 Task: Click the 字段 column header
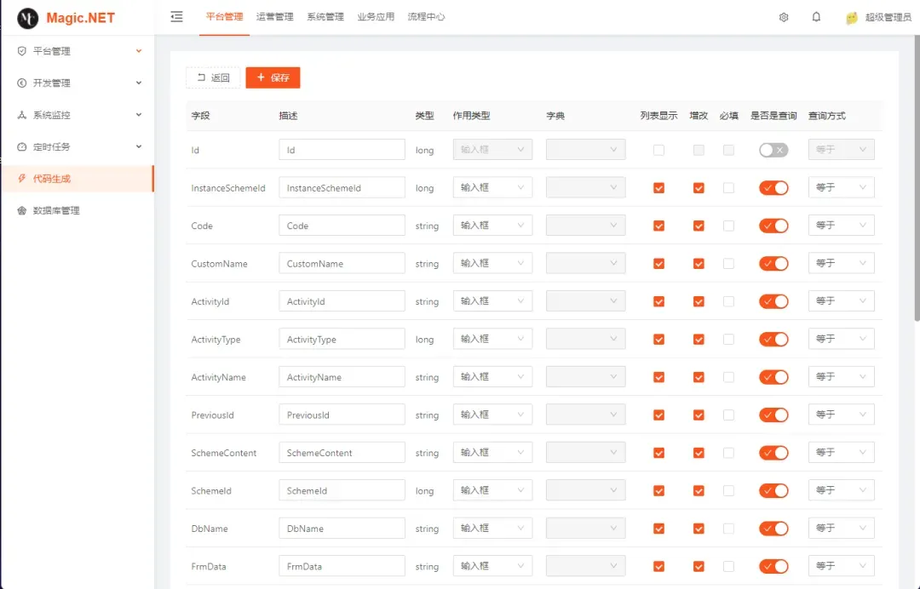tap(201, 116)
